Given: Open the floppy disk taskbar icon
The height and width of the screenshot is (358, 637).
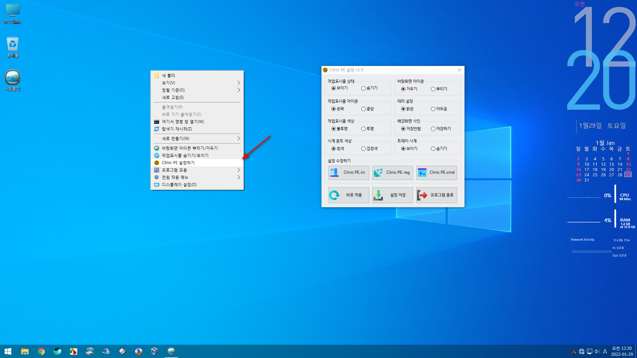Looking at the screenshot, I should pos(122,351).
